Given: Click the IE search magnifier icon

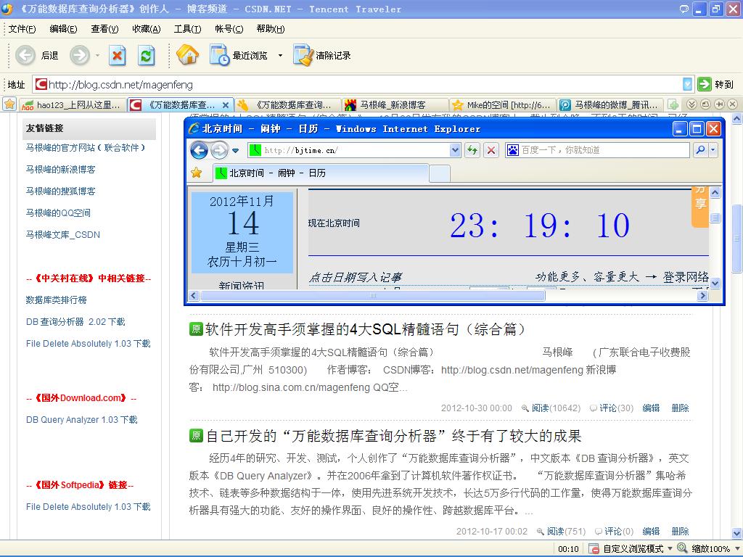Looking at the screenshot, I should click(x=700, y=151).
